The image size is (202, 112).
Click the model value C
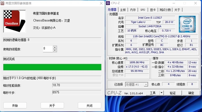[x=162, y=41]
